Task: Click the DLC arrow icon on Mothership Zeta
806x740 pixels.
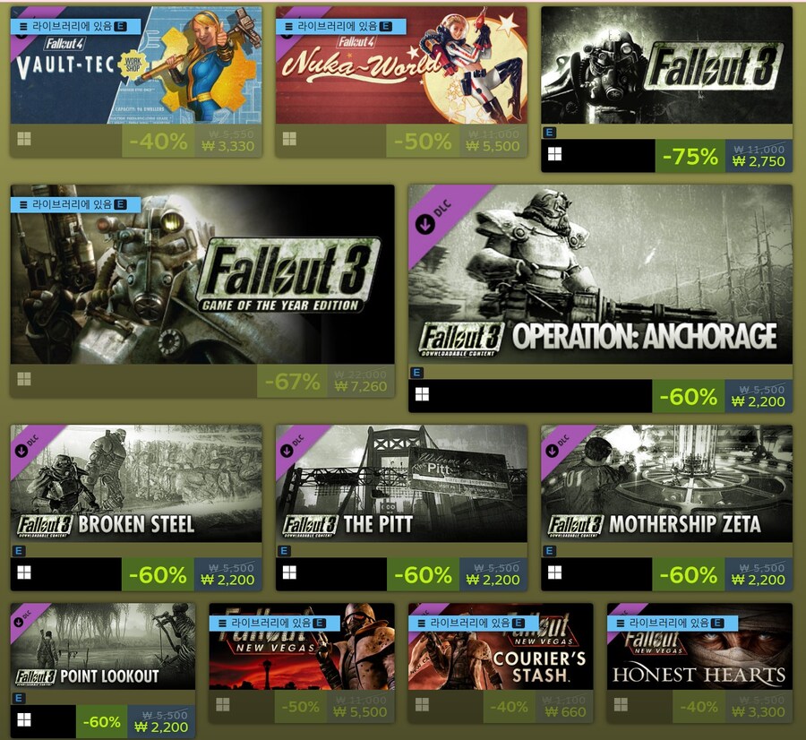Action: click(552, 451)
